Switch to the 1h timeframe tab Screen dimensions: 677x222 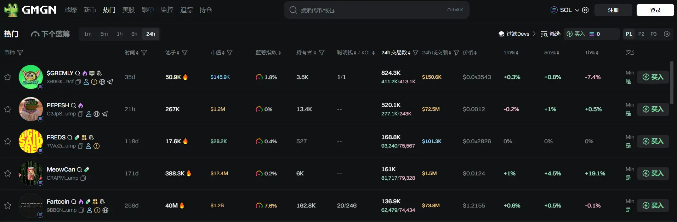(x=120, y=34)
